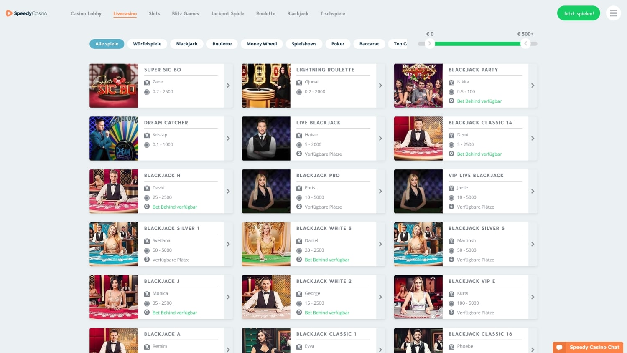Click the green bet range slider track
The image size is (627, 353).
pos(478,44)
